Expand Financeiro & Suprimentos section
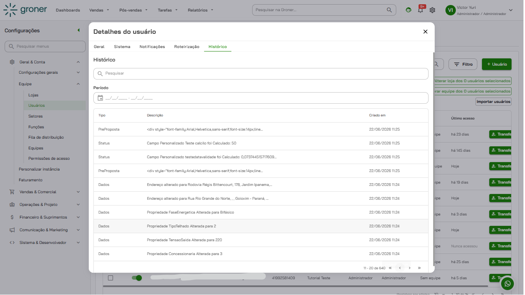 click(78, 217)
